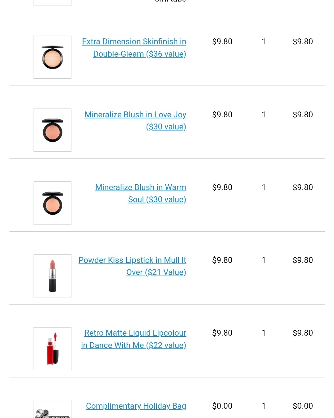Click the red Dance With Me lipcolour thumbnail

[x=53, y=348]
